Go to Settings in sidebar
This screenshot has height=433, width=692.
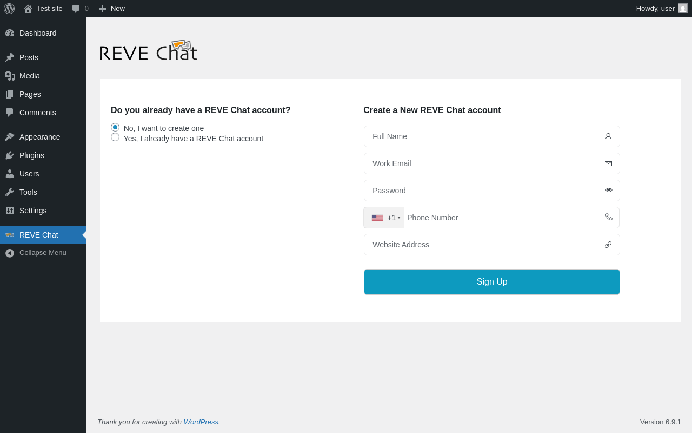click(33, 211)
